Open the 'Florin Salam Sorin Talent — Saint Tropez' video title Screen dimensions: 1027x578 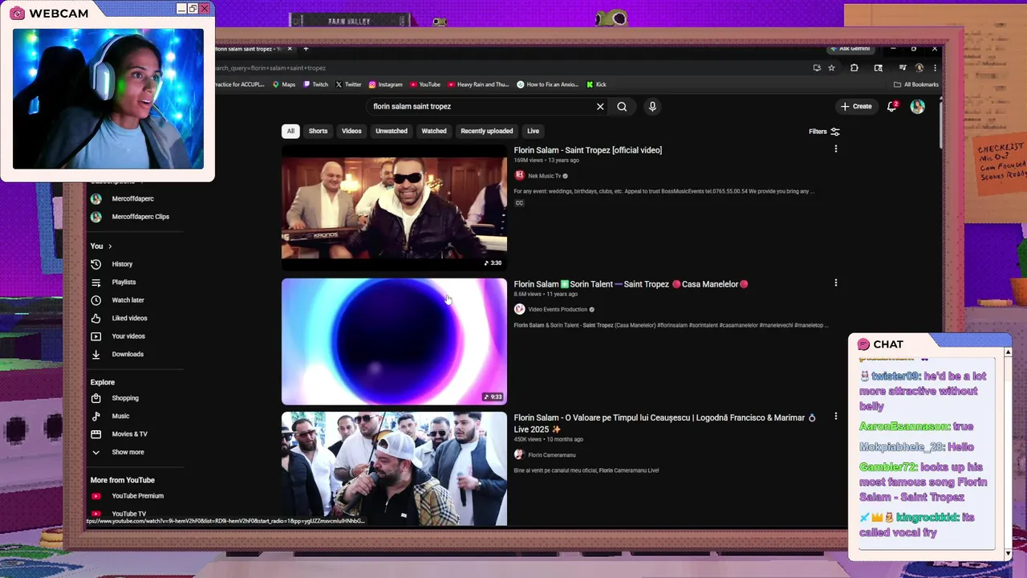click(631, 284)
